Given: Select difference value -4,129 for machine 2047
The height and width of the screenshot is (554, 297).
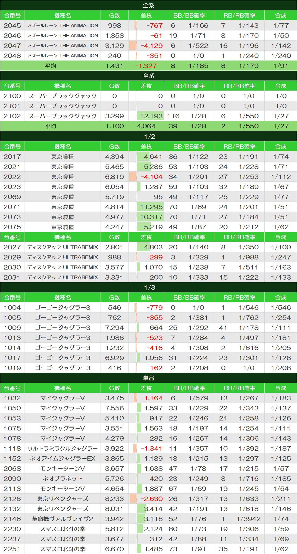Looking at the screenshot, I should tap(152, 46).
